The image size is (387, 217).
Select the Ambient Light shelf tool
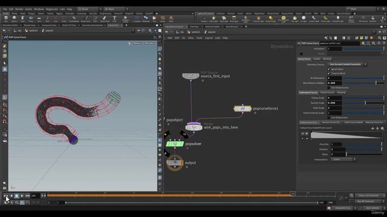(337, 19)
